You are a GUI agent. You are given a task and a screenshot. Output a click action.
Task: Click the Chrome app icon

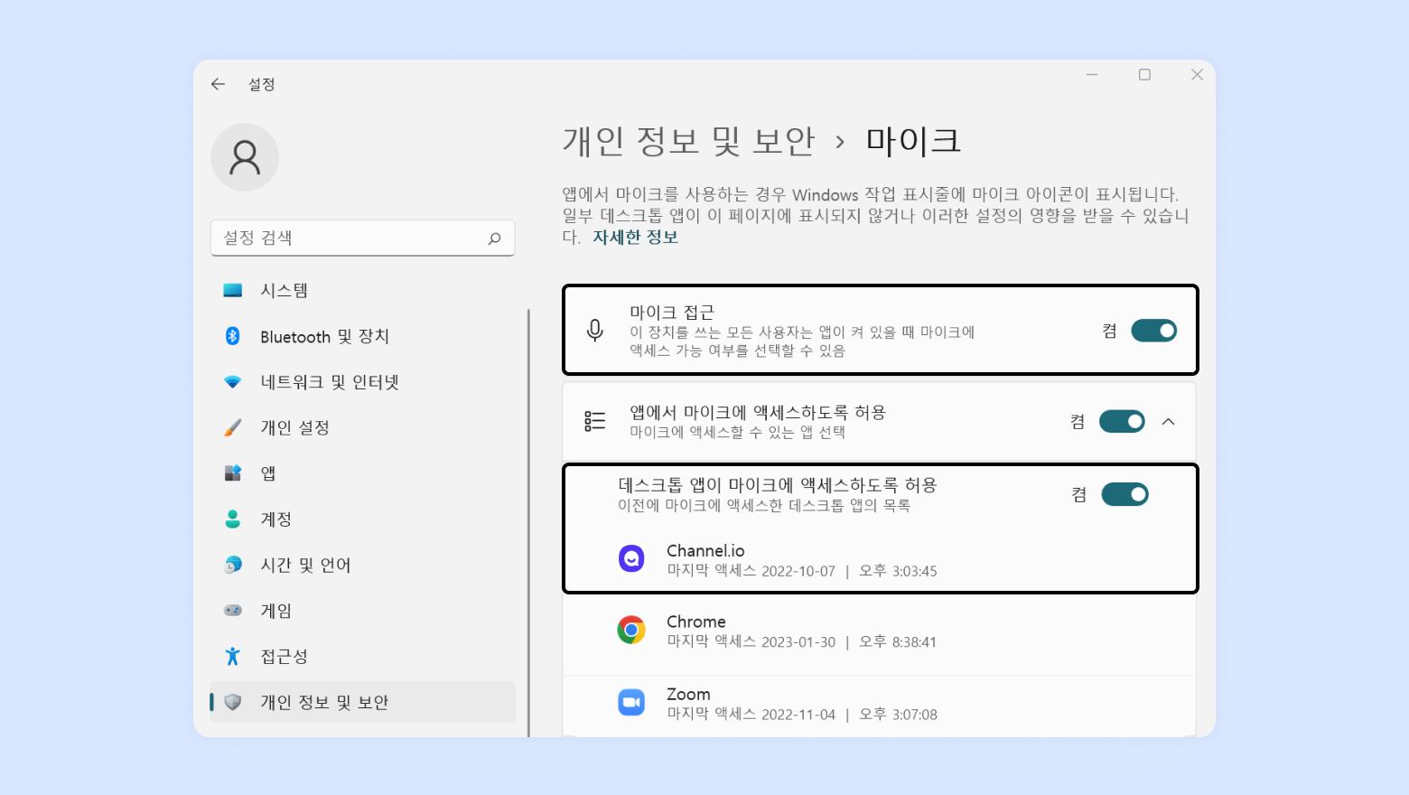[631, 630]
